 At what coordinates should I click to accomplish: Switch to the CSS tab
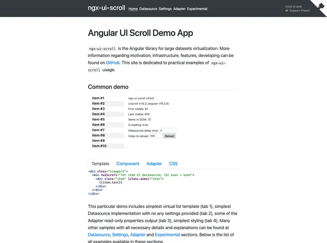[x=173, y=164]
